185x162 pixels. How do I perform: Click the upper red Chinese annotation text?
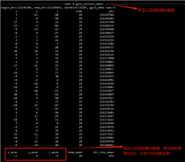[156, 10]
